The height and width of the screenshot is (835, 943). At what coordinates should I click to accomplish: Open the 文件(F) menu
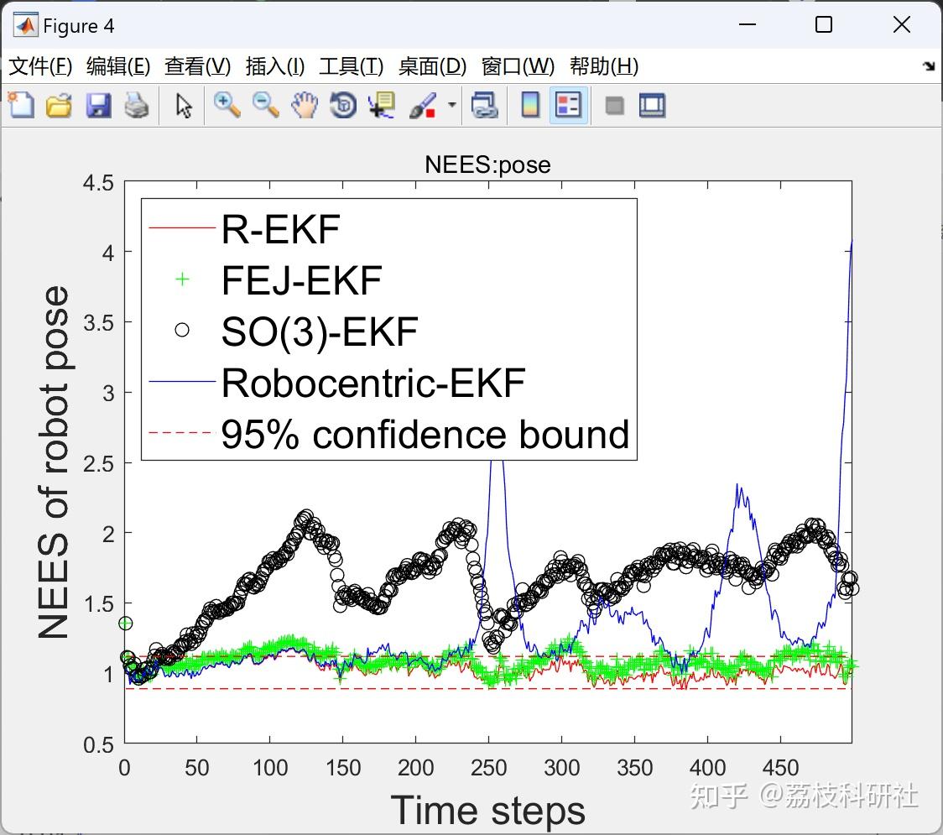(41, 66)
